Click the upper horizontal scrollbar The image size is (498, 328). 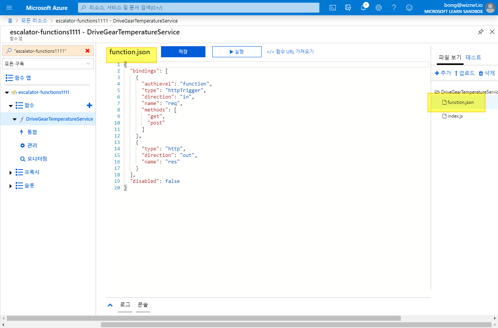click(x=203, y=318)
